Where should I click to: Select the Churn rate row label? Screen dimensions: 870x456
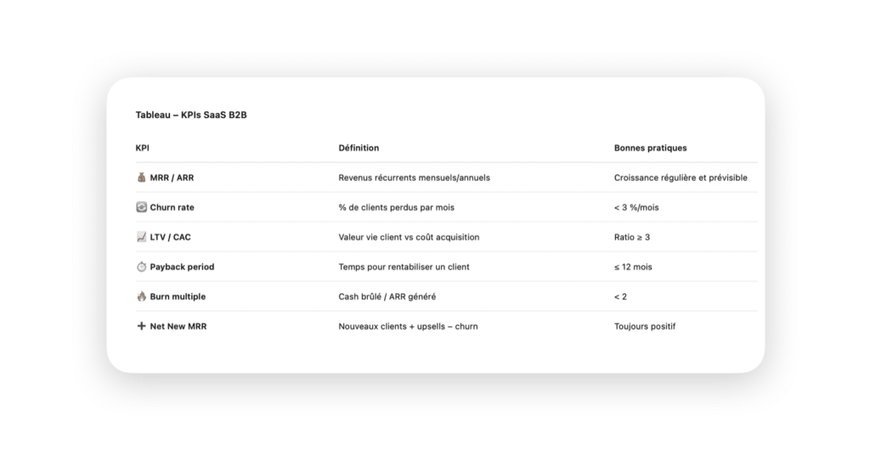[x=172, y=207]
